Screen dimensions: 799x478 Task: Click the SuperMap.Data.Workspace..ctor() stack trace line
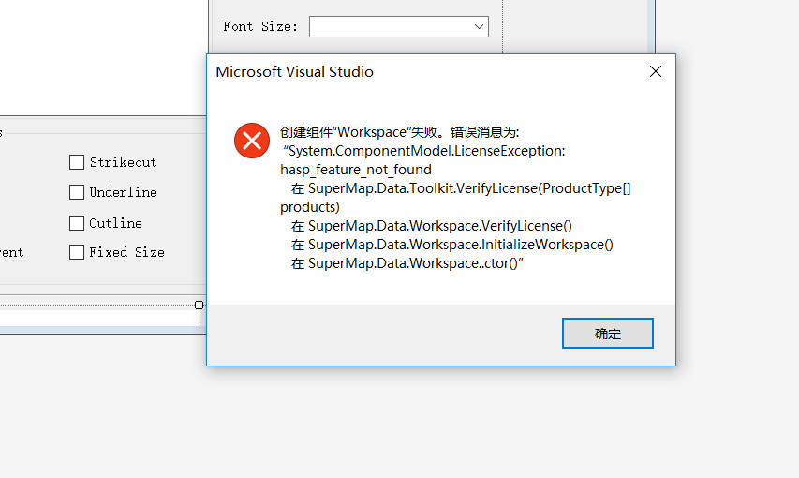pyautogui.click(x=407, y=263)
